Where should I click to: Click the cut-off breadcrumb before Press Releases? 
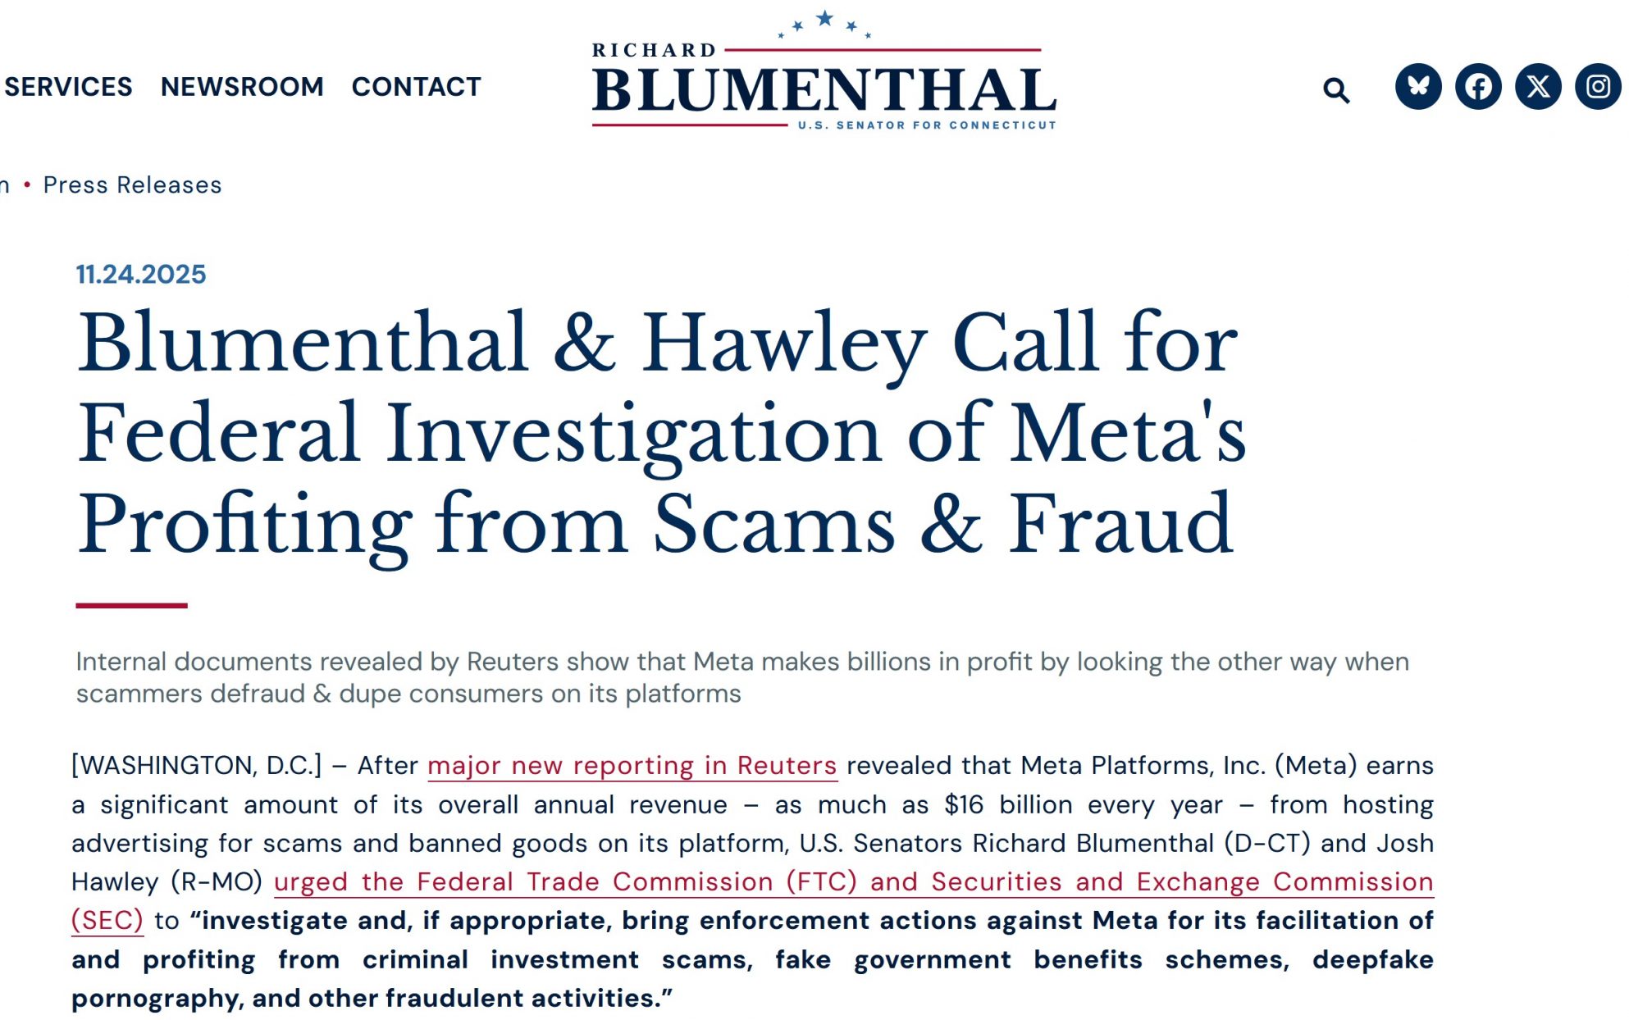4,185
